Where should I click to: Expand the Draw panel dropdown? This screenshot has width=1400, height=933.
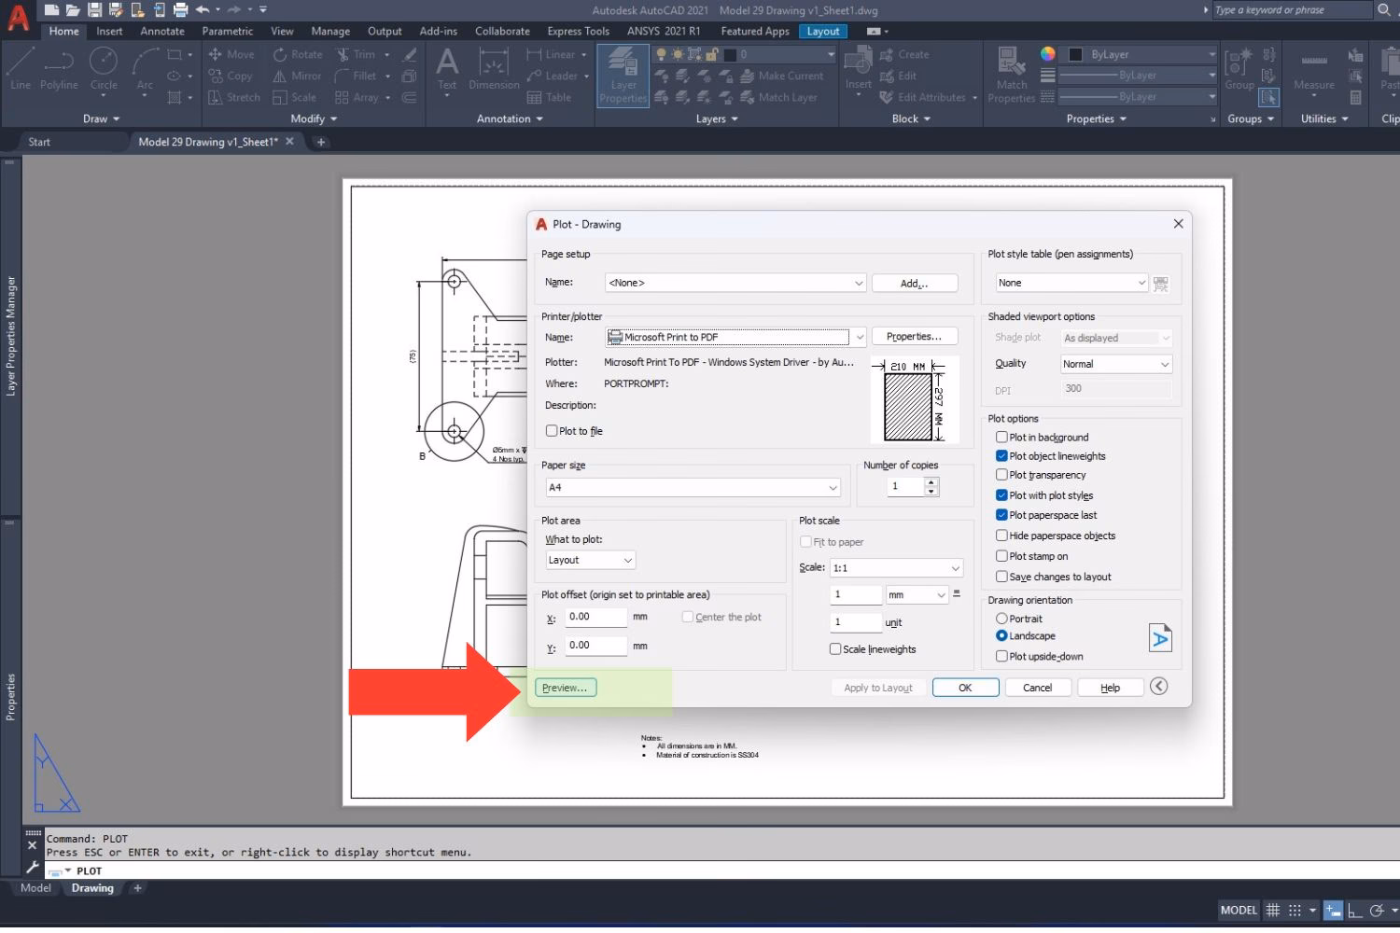[102, 118]
